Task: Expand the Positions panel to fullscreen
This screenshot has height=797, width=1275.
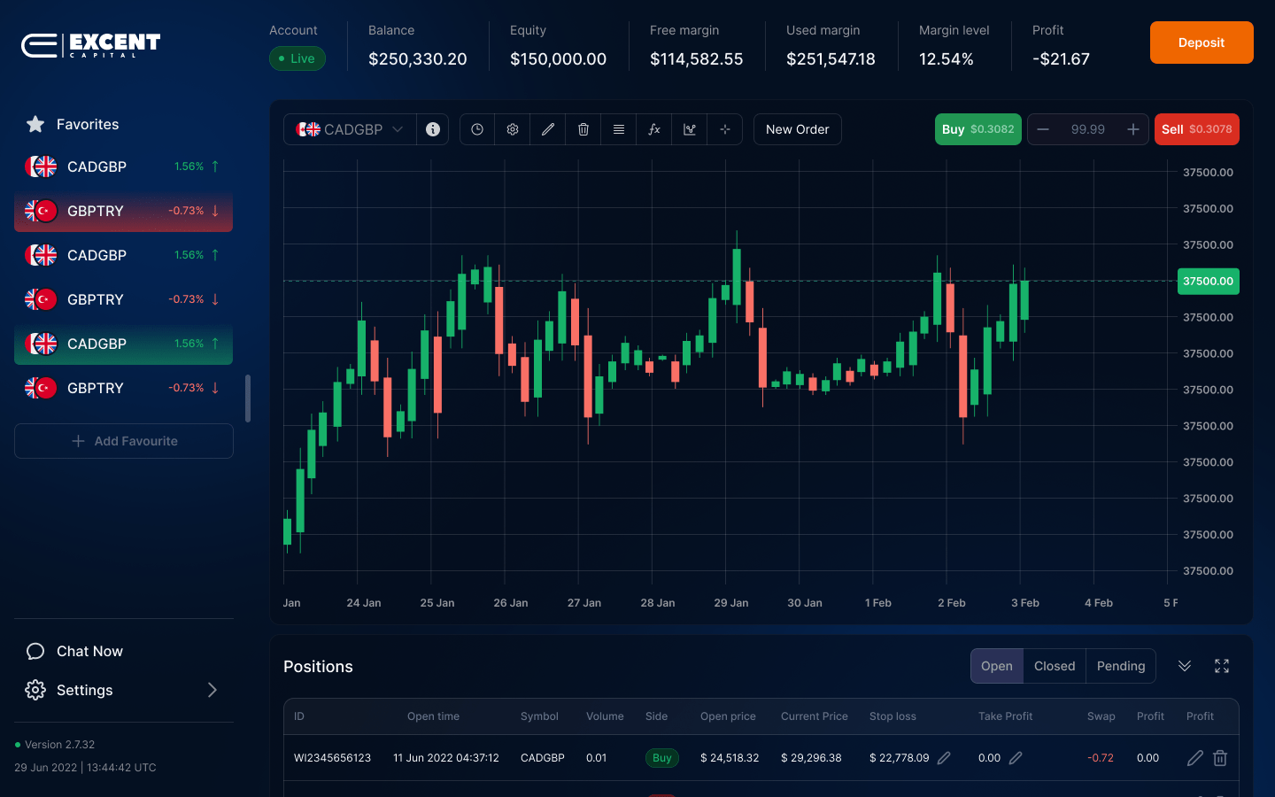Action: click(1222, 666)
